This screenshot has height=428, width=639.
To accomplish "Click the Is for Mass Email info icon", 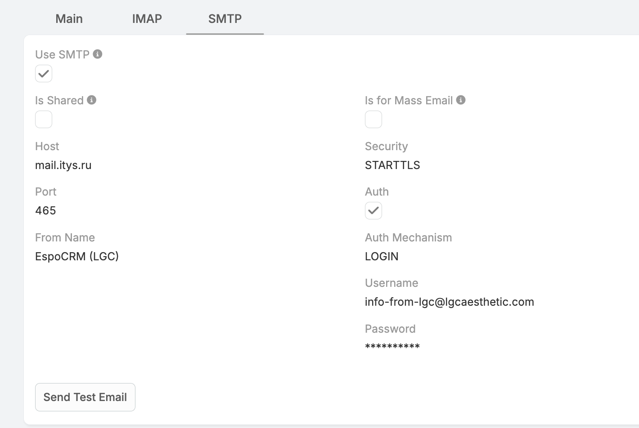I will coord(461,100).
